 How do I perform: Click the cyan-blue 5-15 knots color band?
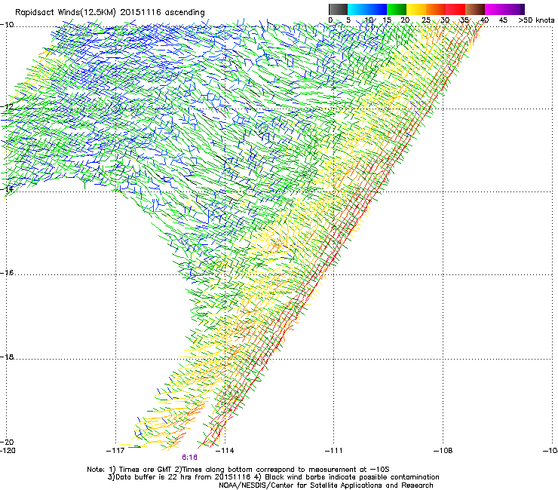367,9
